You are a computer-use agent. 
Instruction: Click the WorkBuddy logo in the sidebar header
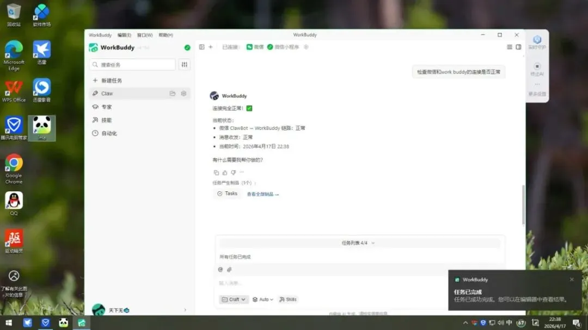94,48
